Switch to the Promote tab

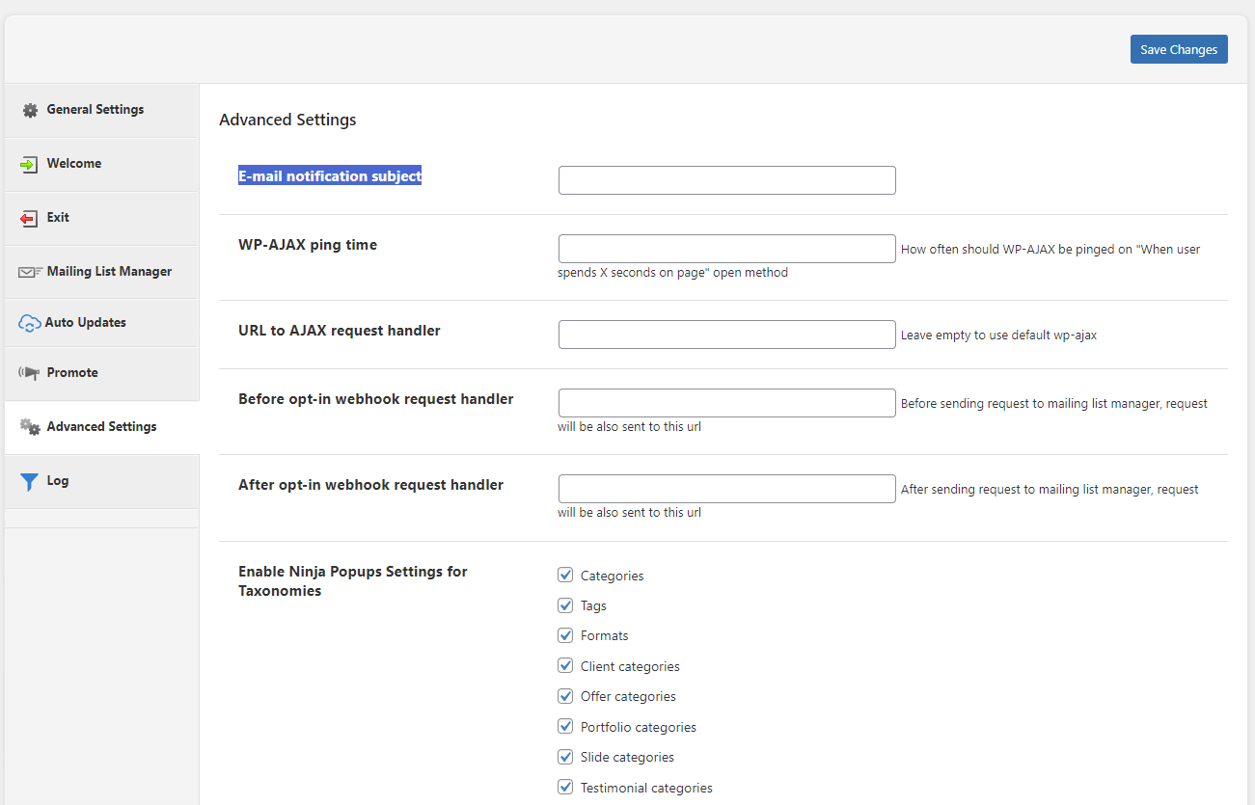[x=72, y=373]
